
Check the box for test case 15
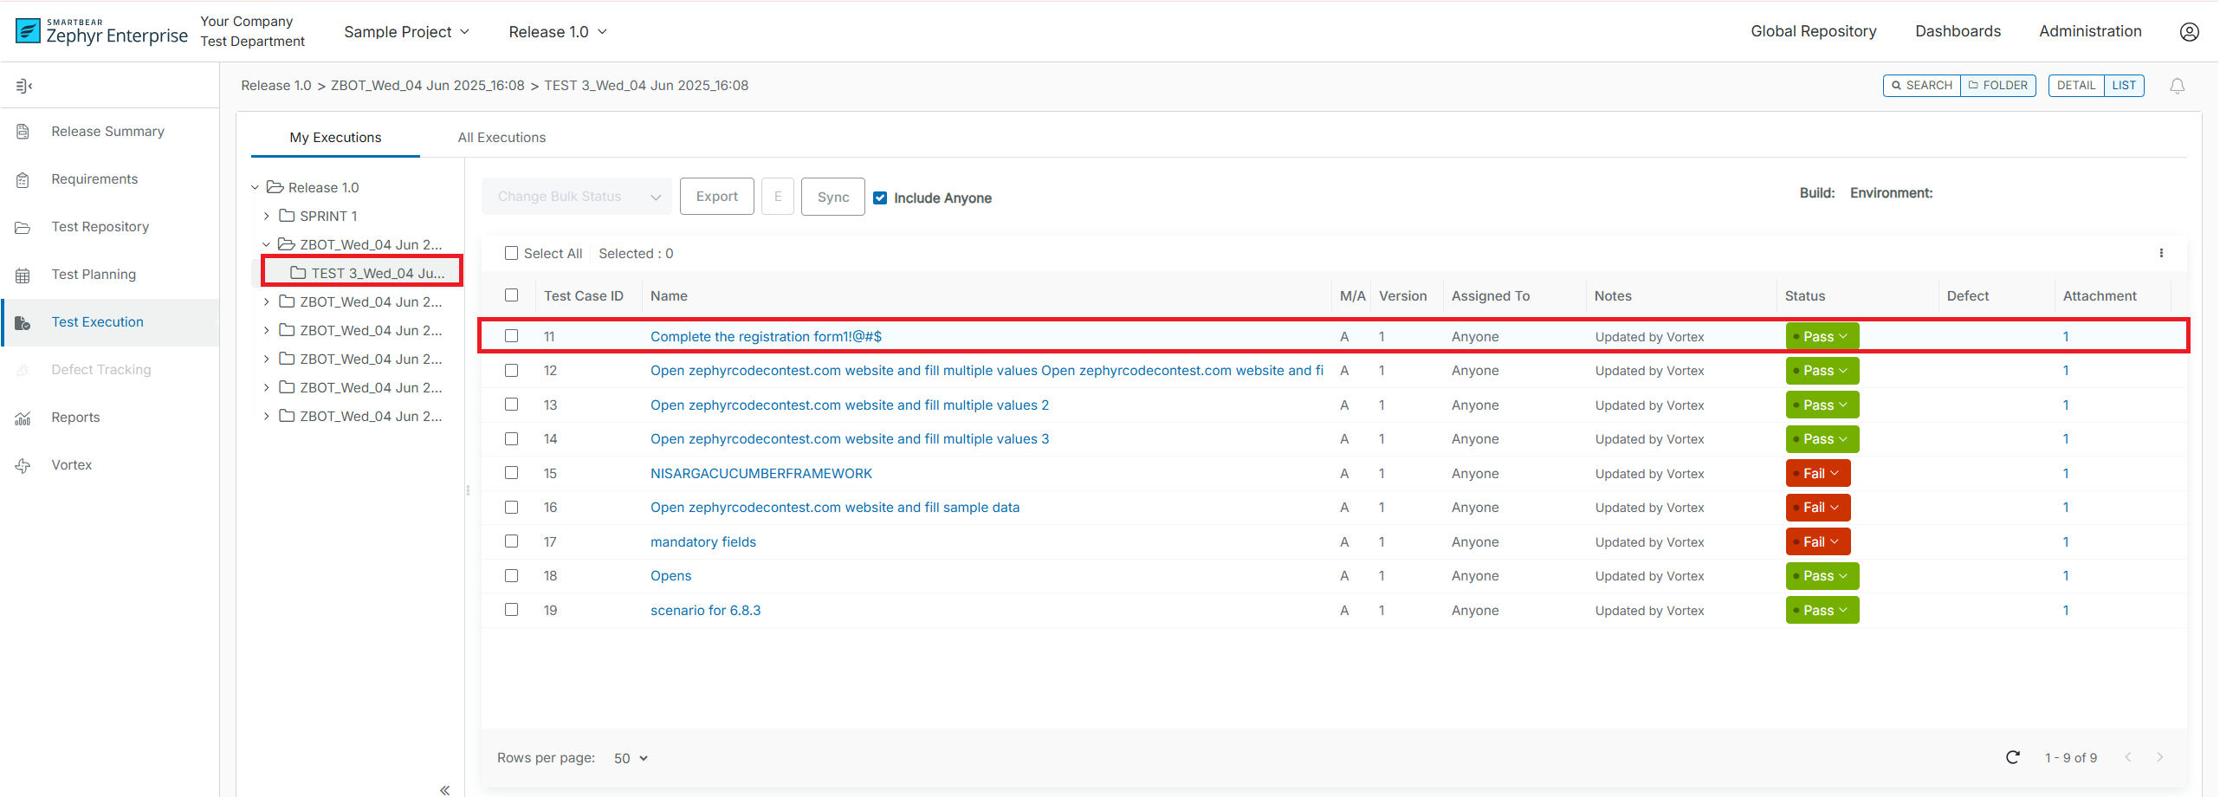pos(512,474)
